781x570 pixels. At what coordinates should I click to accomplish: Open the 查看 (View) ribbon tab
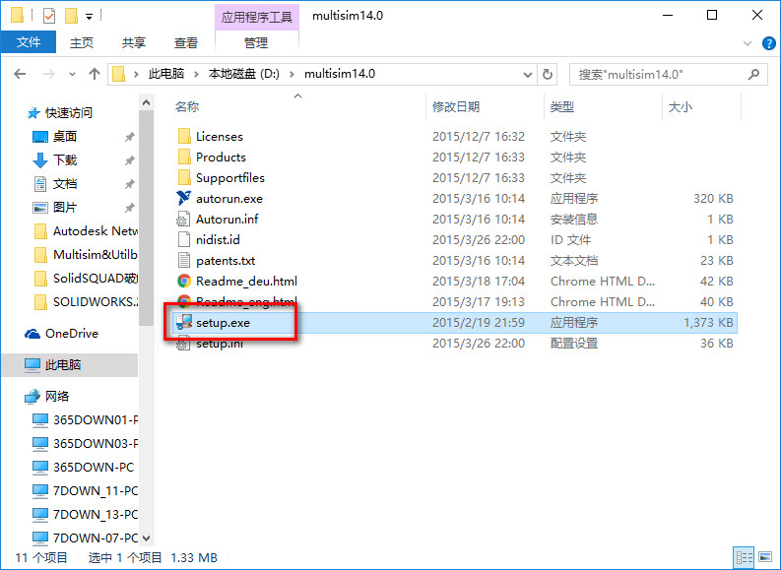(x=186, y=42)
